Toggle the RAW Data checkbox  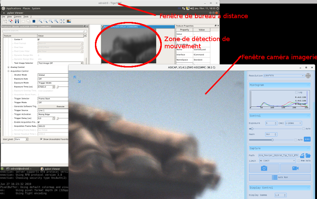[299, 161]
